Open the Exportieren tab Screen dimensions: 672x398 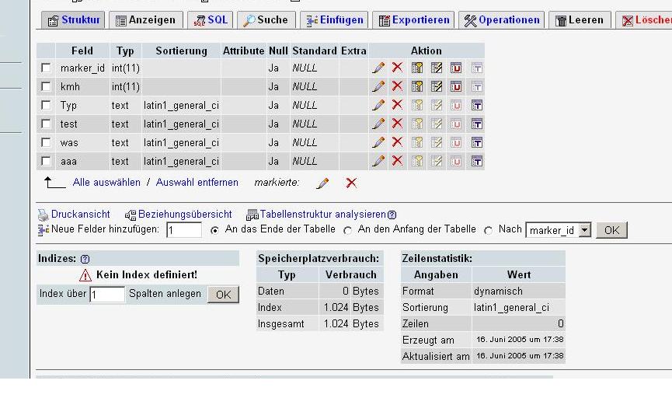(414, 20)
